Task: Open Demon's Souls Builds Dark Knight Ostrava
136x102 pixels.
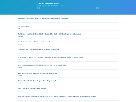Action: tap(37, 81)
